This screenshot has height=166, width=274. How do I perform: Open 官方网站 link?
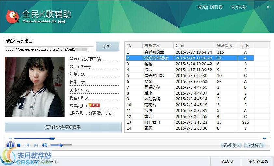[239, 7]
